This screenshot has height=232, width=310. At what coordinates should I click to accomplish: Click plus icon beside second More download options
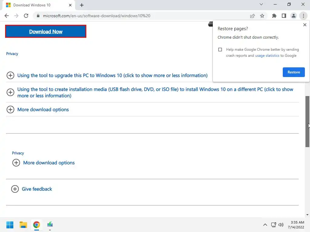(16, 163)
